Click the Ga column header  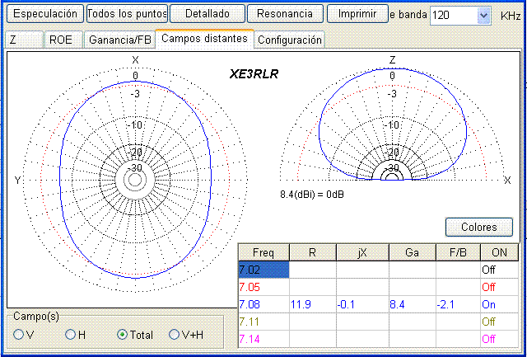tap(412, 252)
